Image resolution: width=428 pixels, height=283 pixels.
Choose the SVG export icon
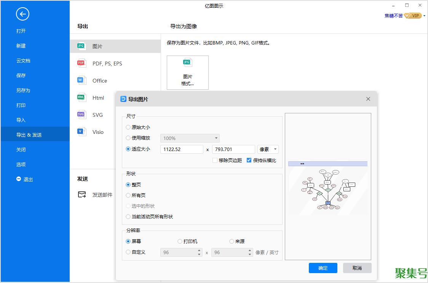tap(81, 114)
